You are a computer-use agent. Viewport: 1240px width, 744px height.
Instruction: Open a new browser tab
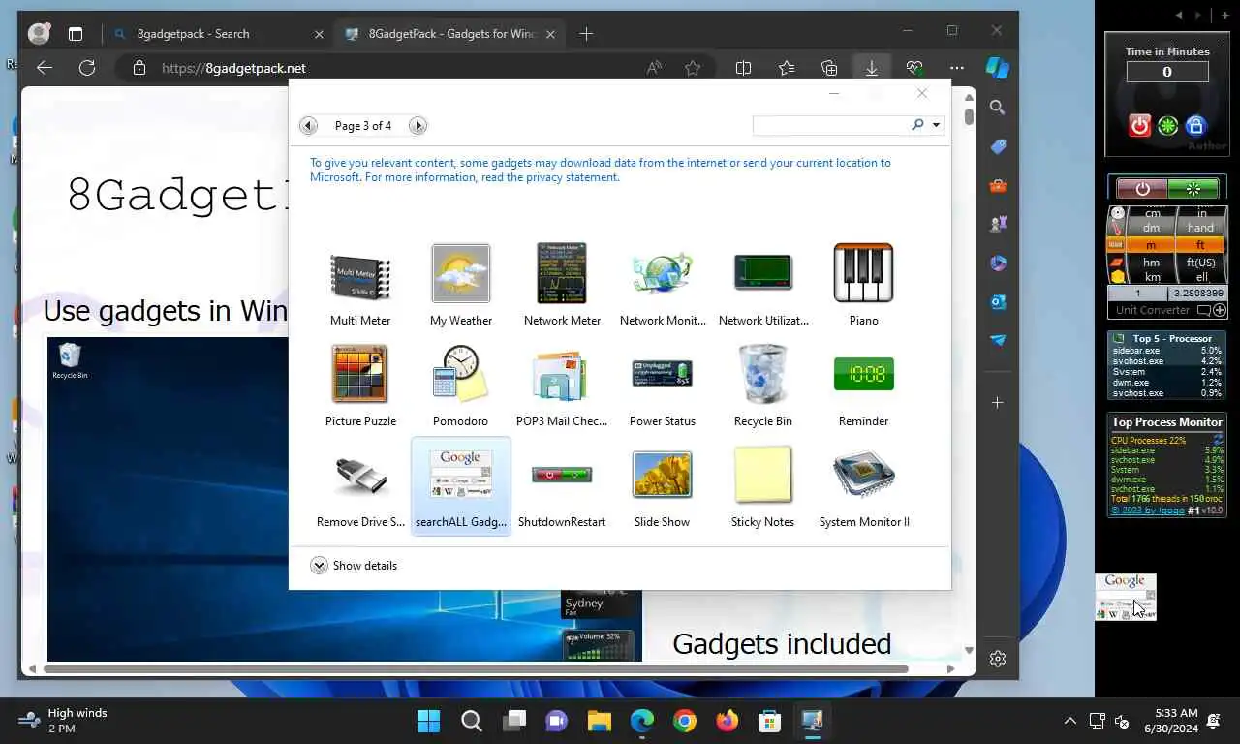pyautogui.click(x=586, y=34)
